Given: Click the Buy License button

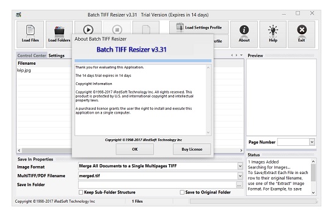Looking at the screenshot, I should tap(192, 149).
